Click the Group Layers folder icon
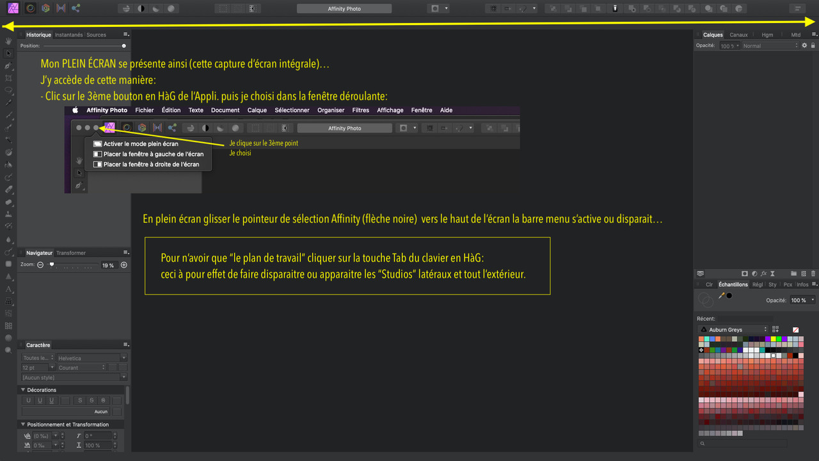819x461 pixels. click(x=793, y=273)
